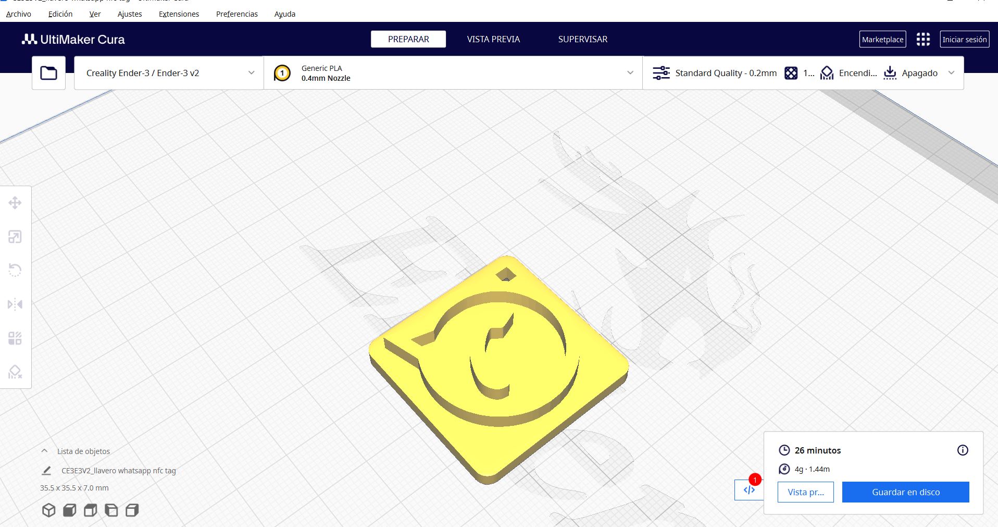Switch to left side view camera icon
The height and width of the screenshot is (527, 998).
(x=111, y=510)
